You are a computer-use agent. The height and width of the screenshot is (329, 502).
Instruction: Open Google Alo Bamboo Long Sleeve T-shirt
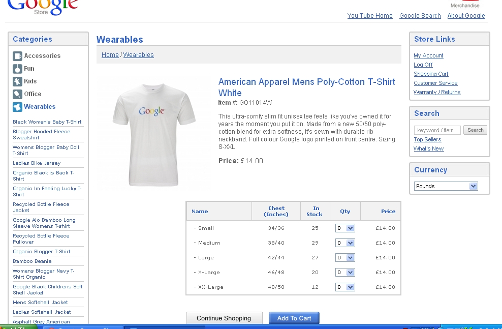click(44, 223)
